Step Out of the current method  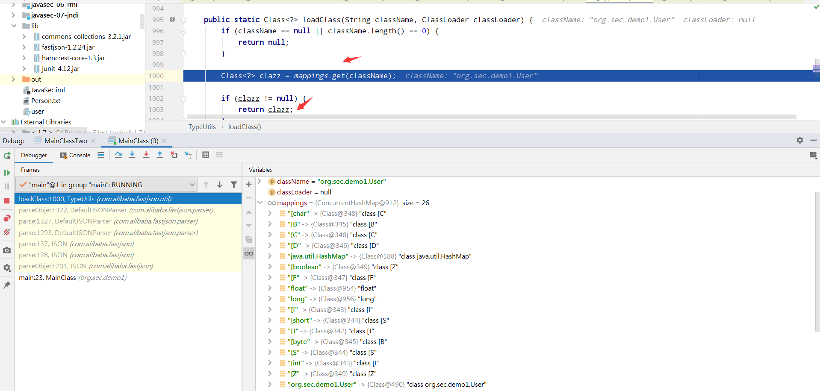(x=160, y=155)
